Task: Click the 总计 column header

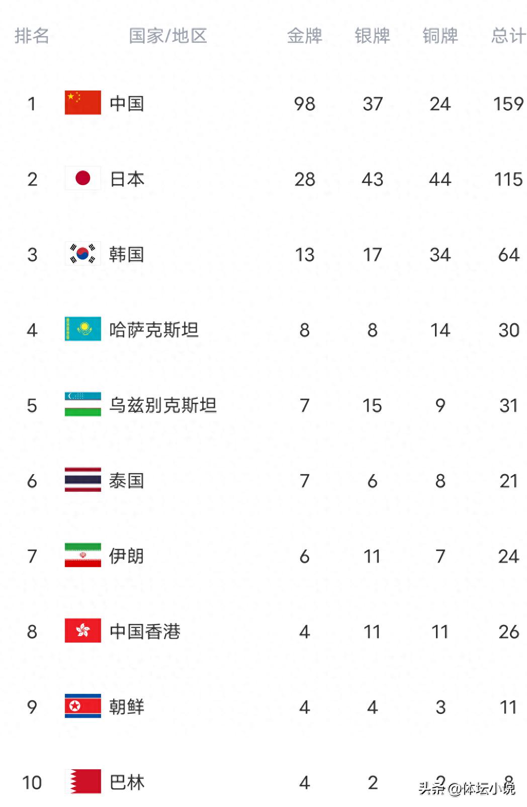Action: pyautogui.click(x=508, y=36)
